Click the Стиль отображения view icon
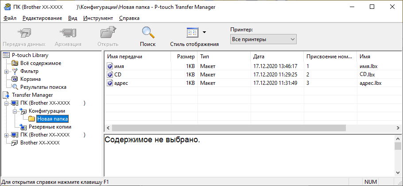This screenshot has height=186, width=403. point(192,33)
